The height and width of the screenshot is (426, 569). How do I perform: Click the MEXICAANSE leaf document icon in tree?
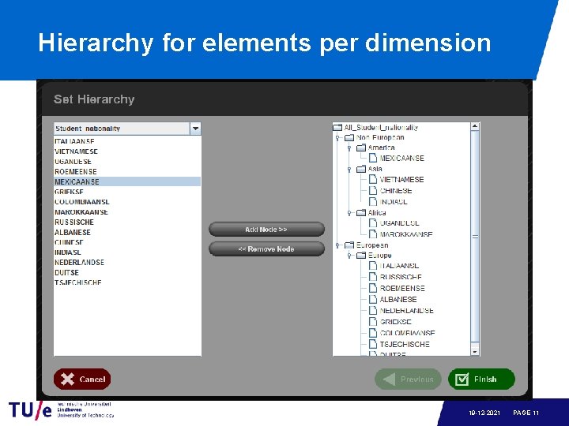(x=373, y=158)
